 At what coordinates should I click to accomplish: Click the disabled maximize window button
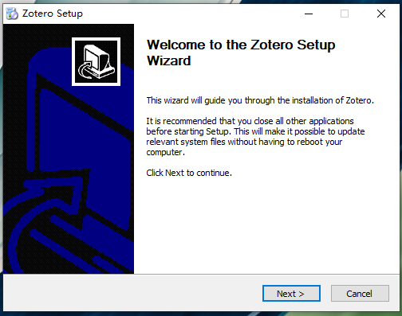pos(345,14)
